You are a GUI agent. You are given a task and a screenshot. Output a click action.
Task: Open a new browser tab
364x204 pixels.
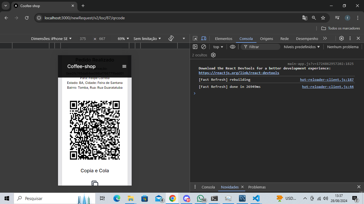(83, 6)
